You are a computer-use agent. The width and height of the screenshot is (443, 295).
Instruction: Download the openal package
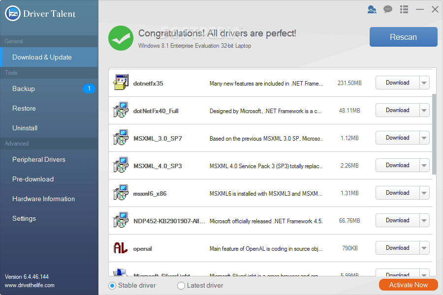[398, 248]
